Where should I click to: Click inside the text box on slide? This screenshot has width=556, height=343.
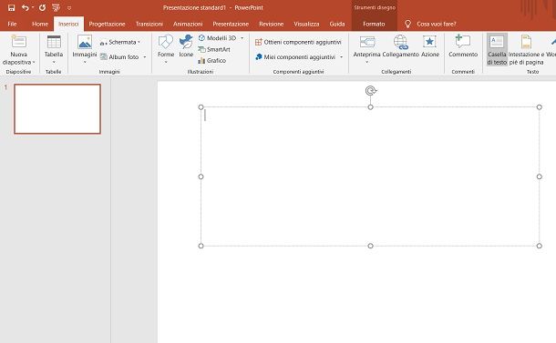tap(370, 177)
